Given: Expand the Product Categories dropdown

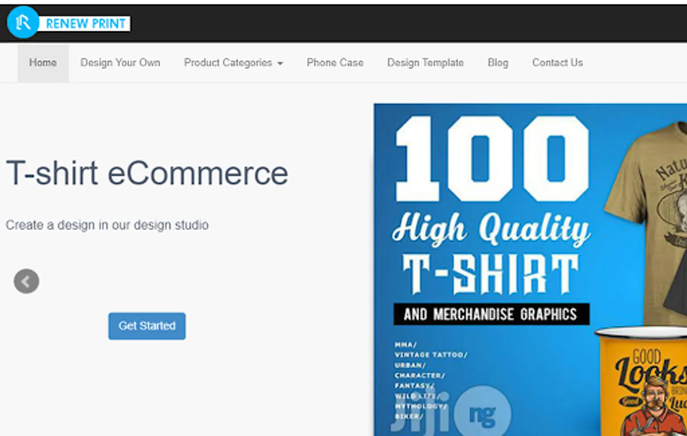Looking at the screenshot, I should (234, 63).
